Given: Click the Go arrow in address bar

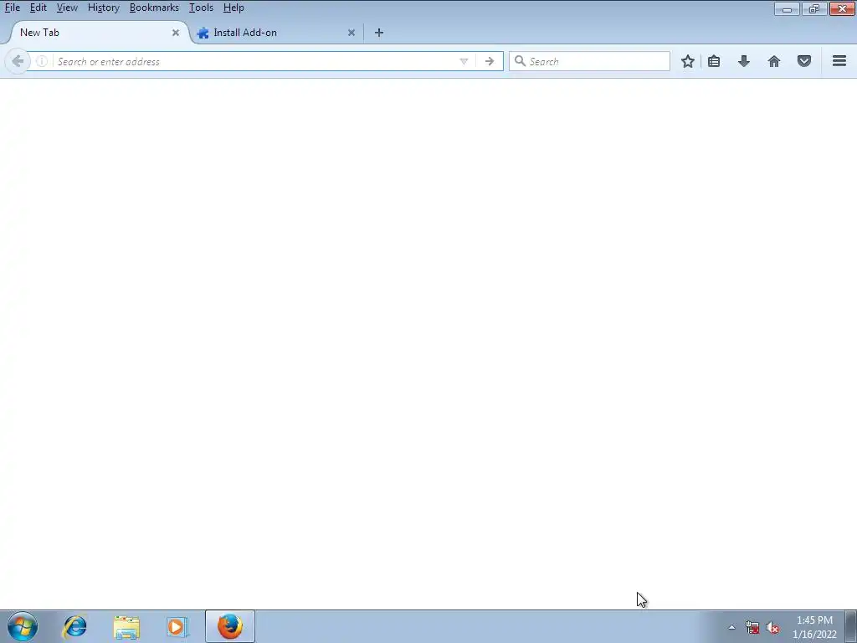Looking at the screenshot, I should [489, 61].
